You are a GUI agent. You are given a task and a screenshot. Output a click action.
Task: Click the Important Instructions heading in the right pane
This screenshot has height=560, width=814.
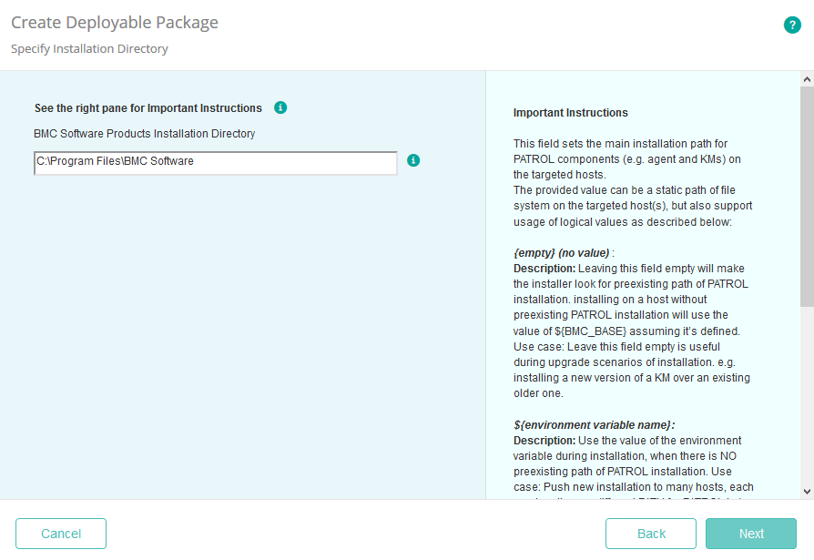(x=568, y=112)
